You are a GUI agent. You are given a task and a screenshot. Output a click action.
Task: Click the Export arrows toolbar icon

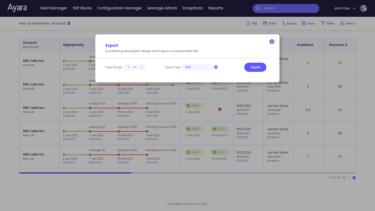tap(284, 23)
